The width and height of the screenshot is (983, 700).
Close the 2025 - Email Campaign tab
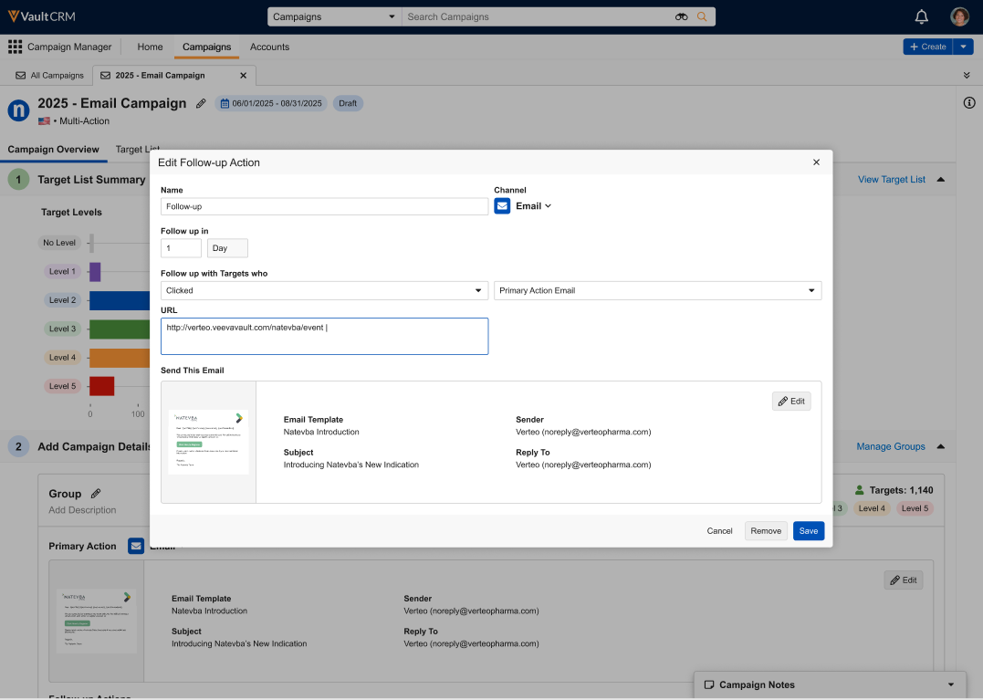click(243, 76)
